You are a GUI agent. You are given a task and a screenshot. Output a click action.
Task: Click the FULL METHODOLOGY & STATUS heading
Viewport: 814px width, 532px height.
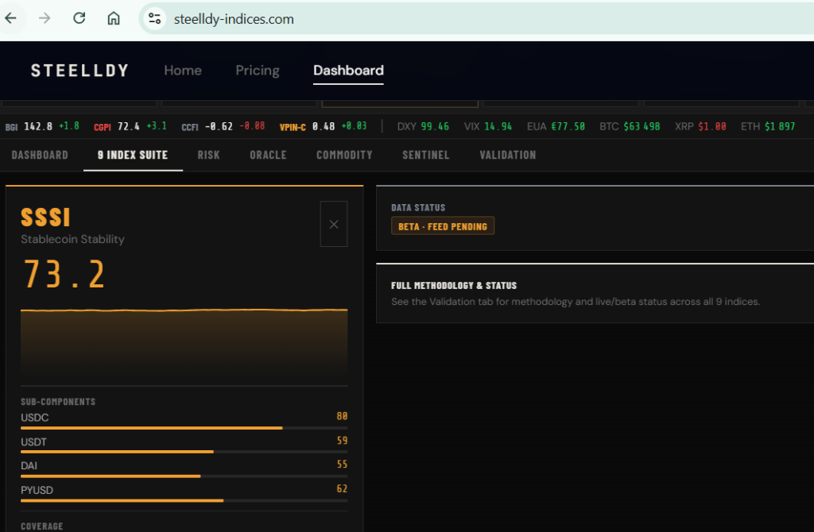(x=454, y=286)
